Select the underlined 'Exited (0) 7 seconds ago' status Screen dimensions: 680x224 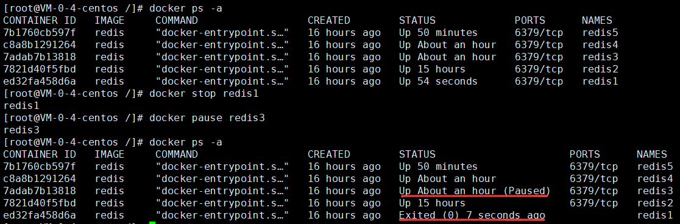(472, 215)
